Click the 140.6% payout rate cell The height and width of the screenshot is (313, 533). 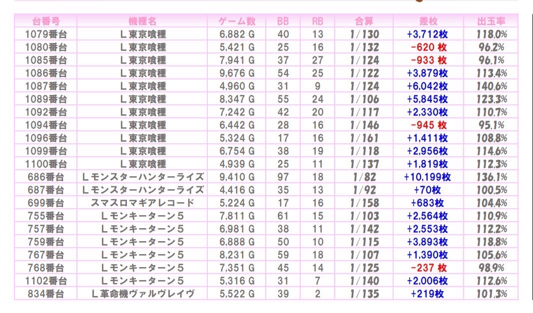coord(491,86)
